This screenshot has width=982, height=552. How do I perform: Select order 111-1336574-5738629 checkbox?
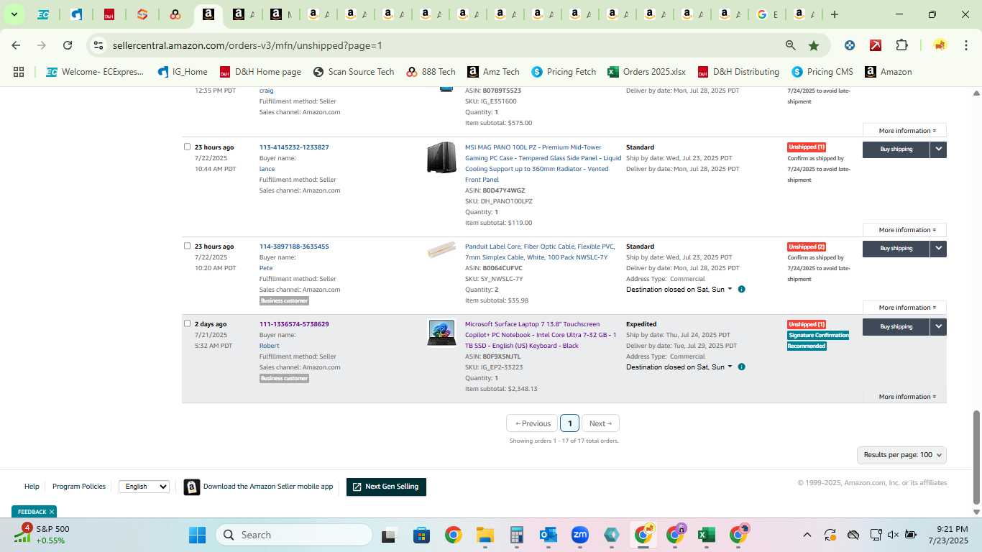187,323
